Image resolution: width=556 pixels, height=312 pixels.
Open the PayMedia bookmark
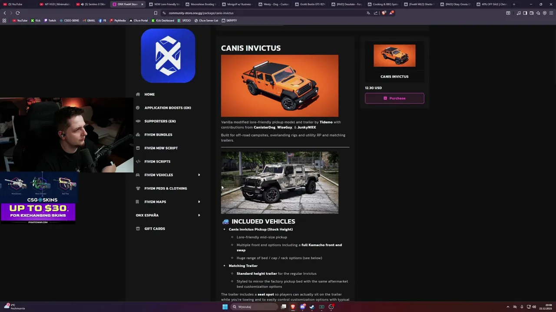pyautogui.click(x=118, y=20)
